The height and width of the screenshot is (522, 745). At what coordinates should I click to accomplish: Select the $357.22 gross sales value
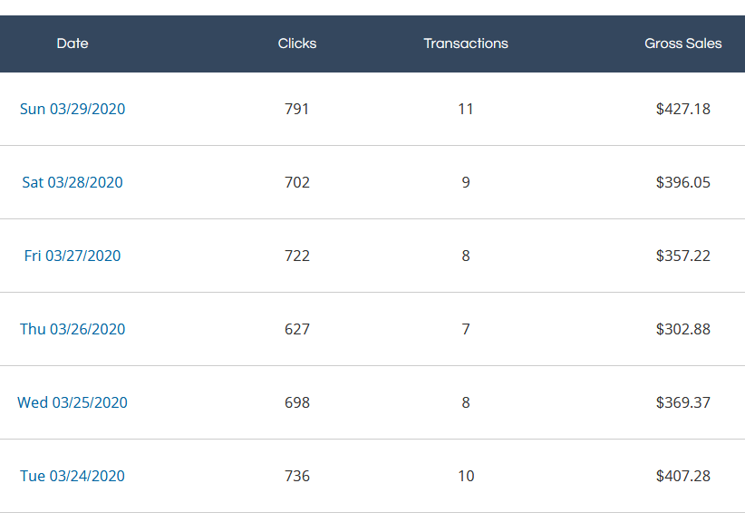682,256
